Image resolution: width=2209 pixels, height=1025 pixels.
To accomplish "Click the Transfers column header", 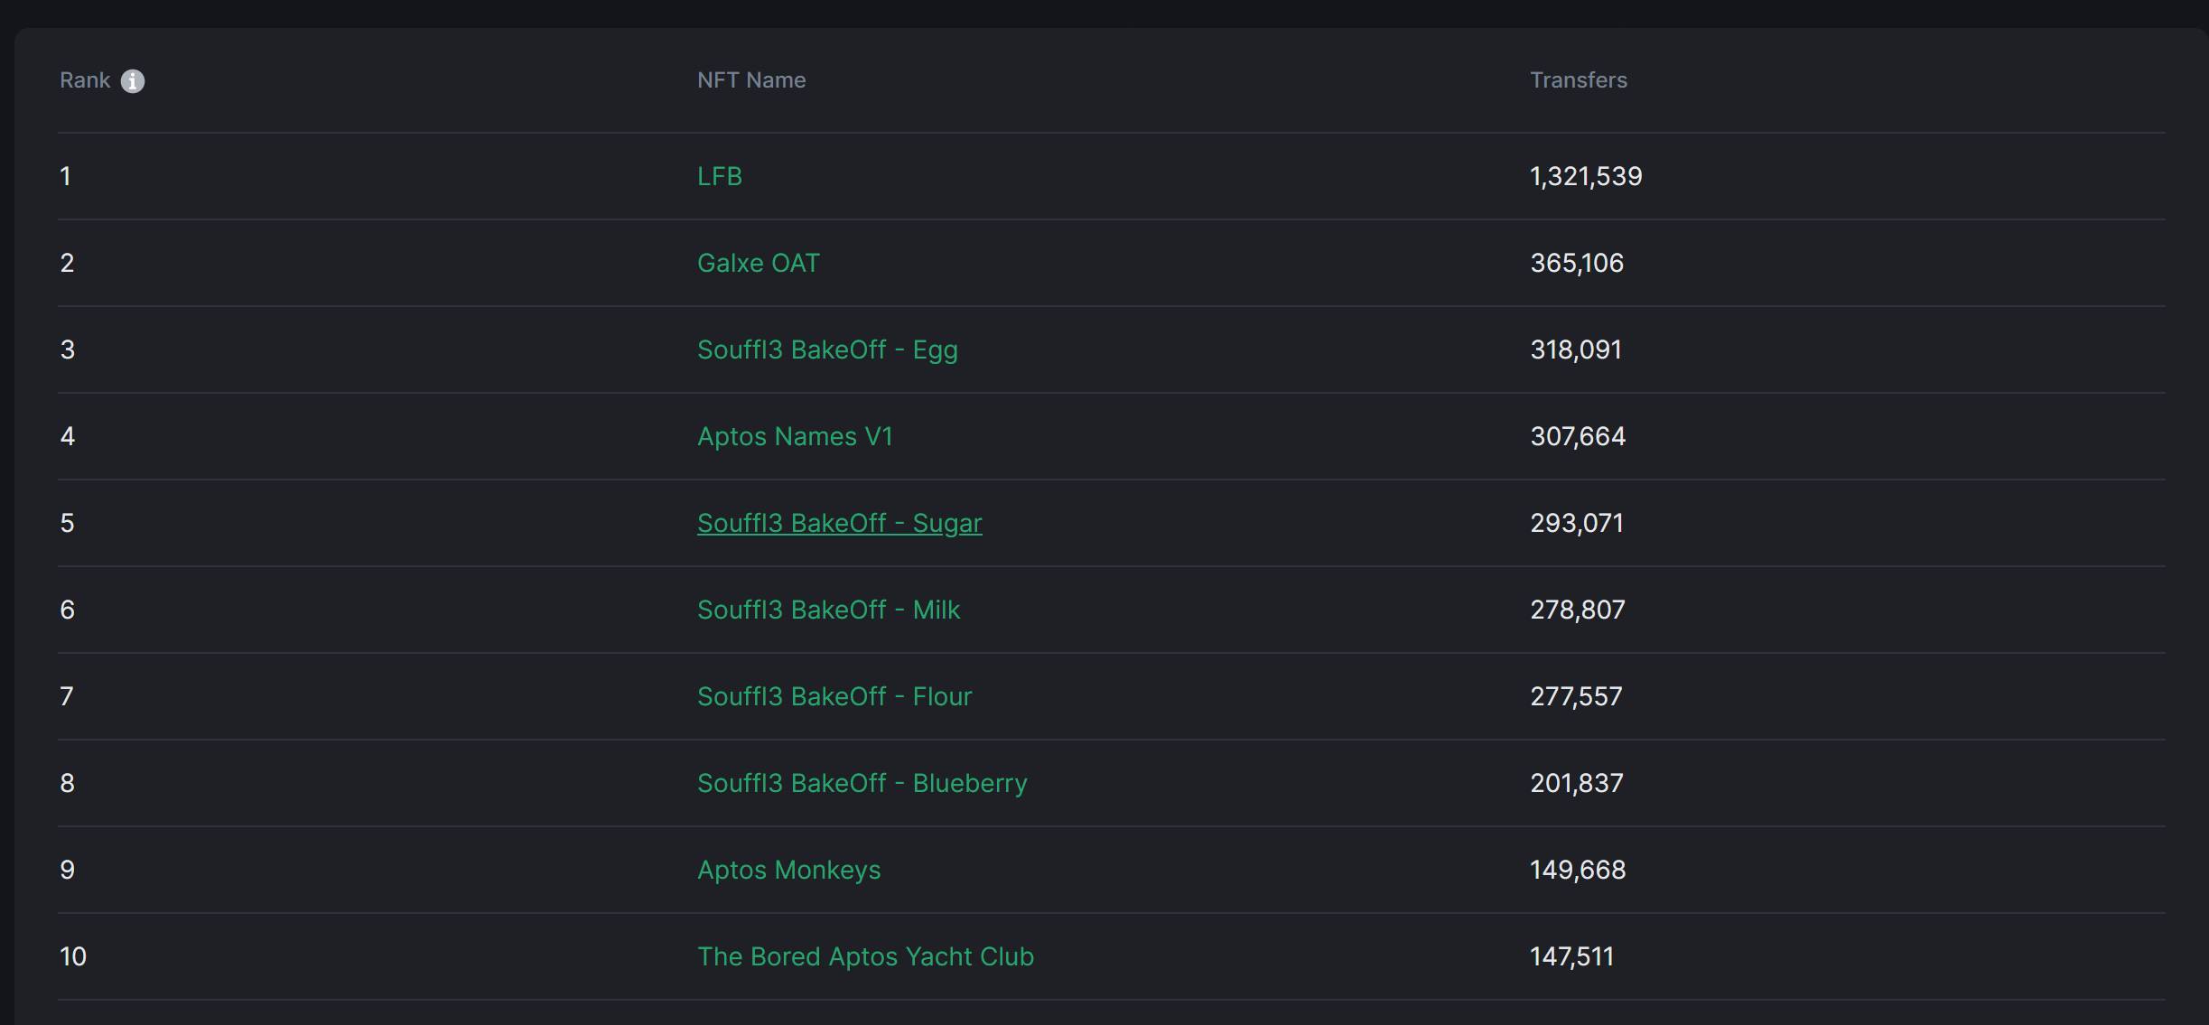I will (1579, 80).
